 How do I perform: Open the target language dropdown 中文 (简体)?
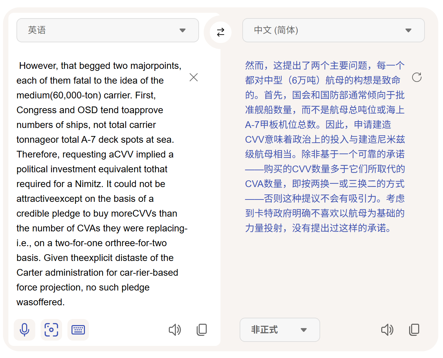[334, 30]
